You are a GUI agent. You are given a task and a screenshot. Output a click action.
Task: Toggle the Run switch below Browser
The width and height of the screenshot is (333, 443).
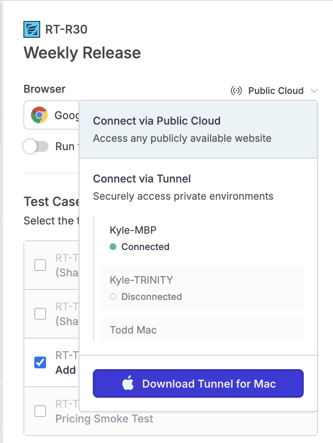pos(36,146)
